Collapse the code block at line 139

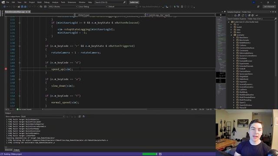coord(20,46)
